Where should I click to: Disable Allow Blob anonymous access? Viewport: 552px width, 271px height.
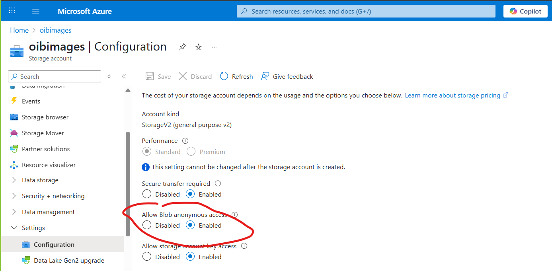pos(146,225)
